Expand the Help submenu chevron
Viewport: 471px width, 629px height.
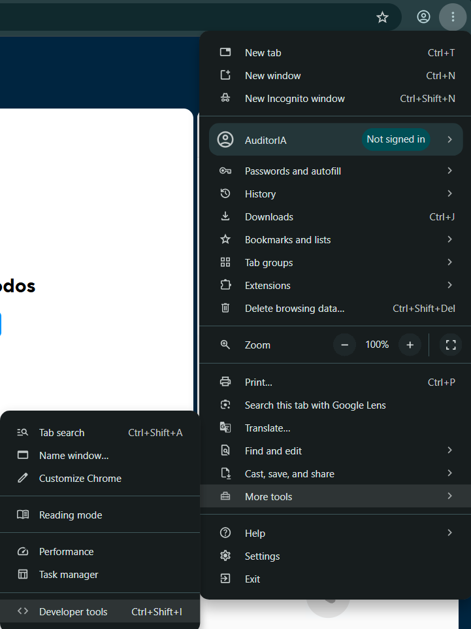click(x=449, y=533)
